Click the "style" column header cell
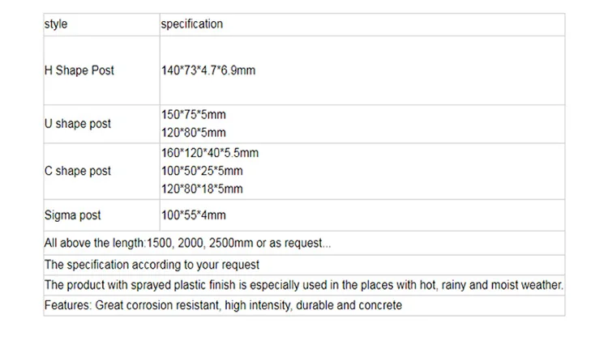The image size is (608, 340). (x=56, y=24)
